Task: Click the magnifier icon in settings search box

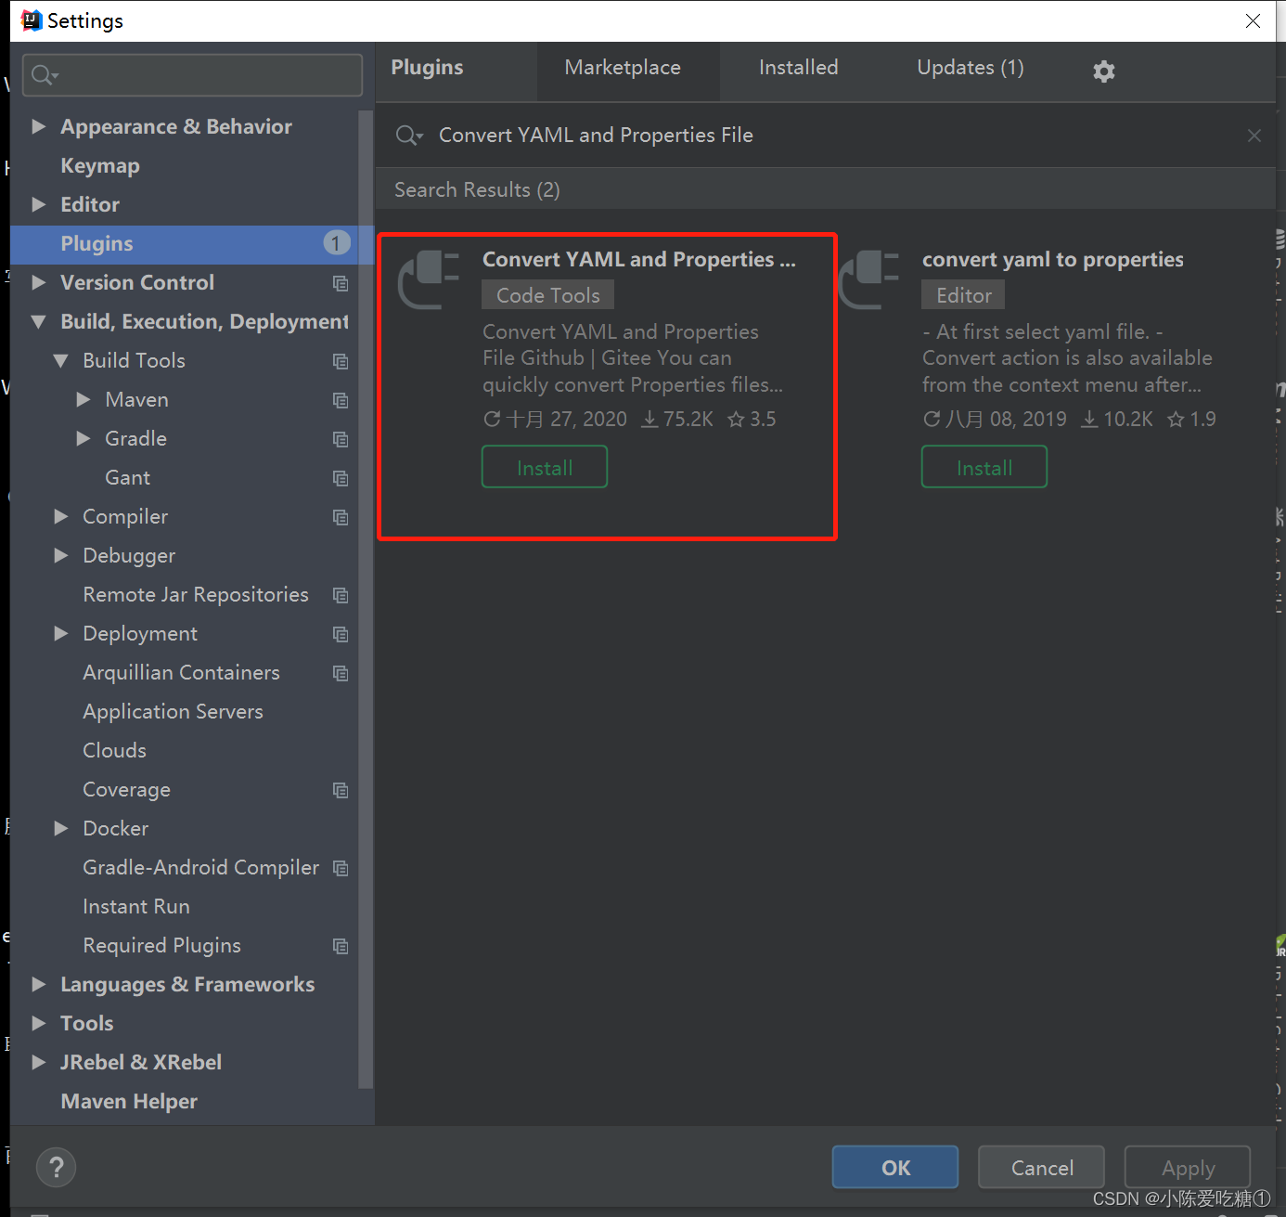Action: pos(45,74)
